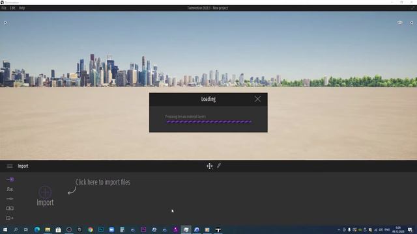Viewport: 417px width, 234px height.
Task: Open Premiere Pro from taskbar
Action: tap(143, 229)
